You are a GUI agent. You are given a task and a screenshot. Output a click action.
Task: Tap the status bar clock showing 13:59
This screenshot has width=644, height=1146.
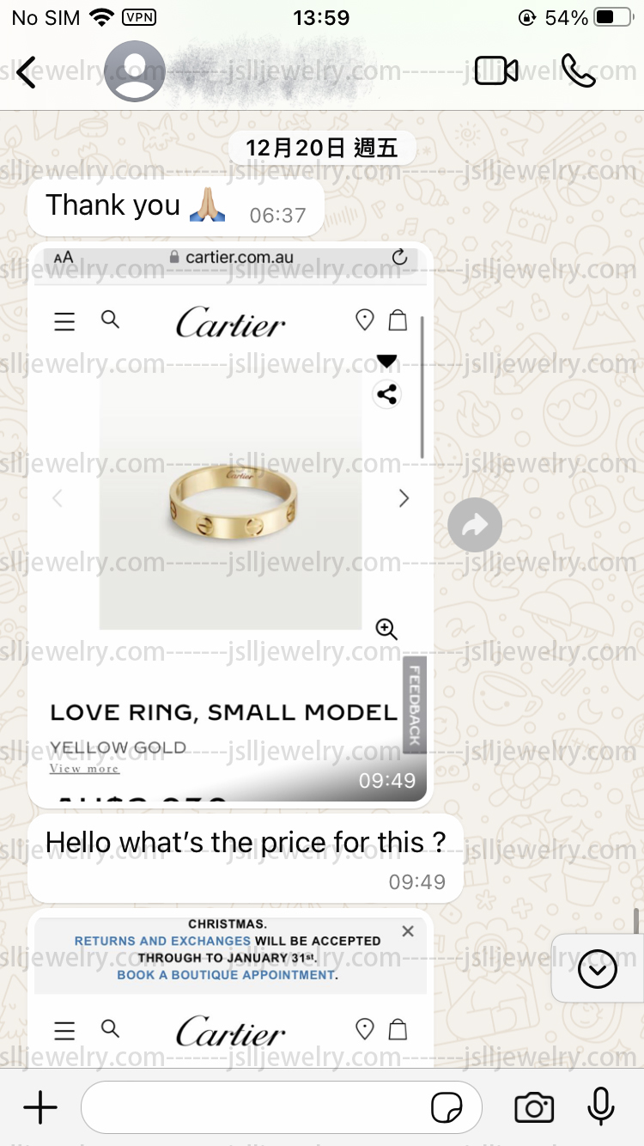click(321, 17)
